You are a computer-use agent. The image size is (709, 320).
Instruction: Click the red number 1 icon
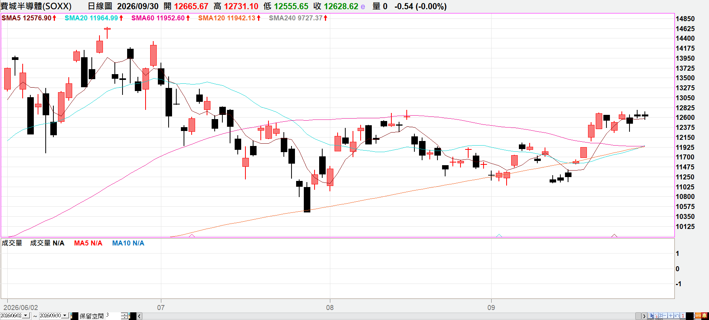683,315
